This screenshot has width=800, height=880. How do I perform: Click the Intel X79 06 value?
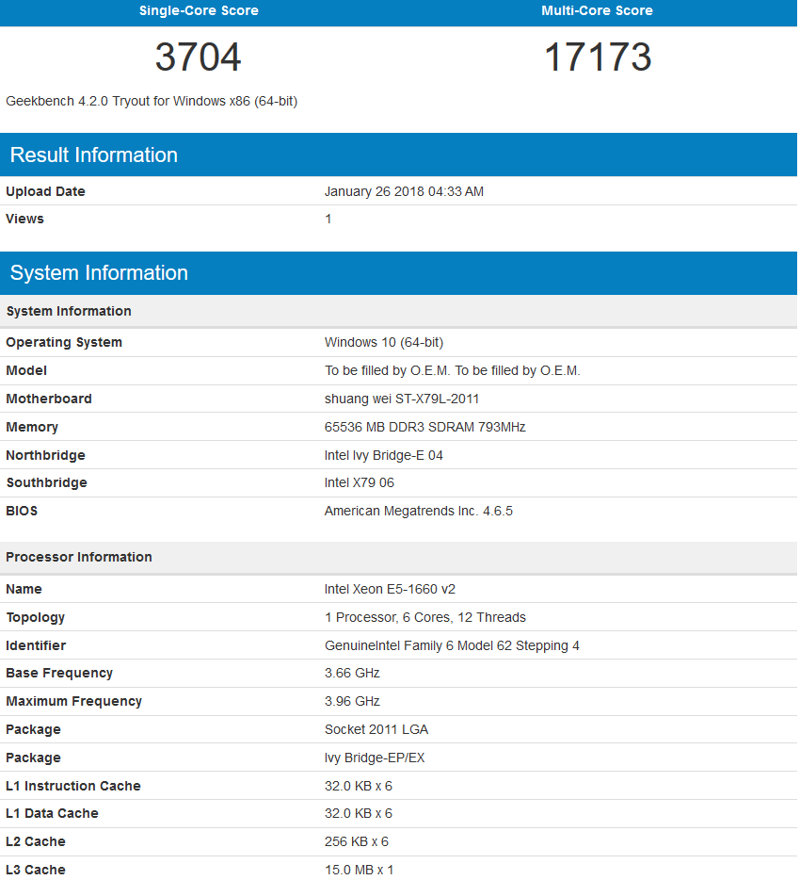pos(360,482)
